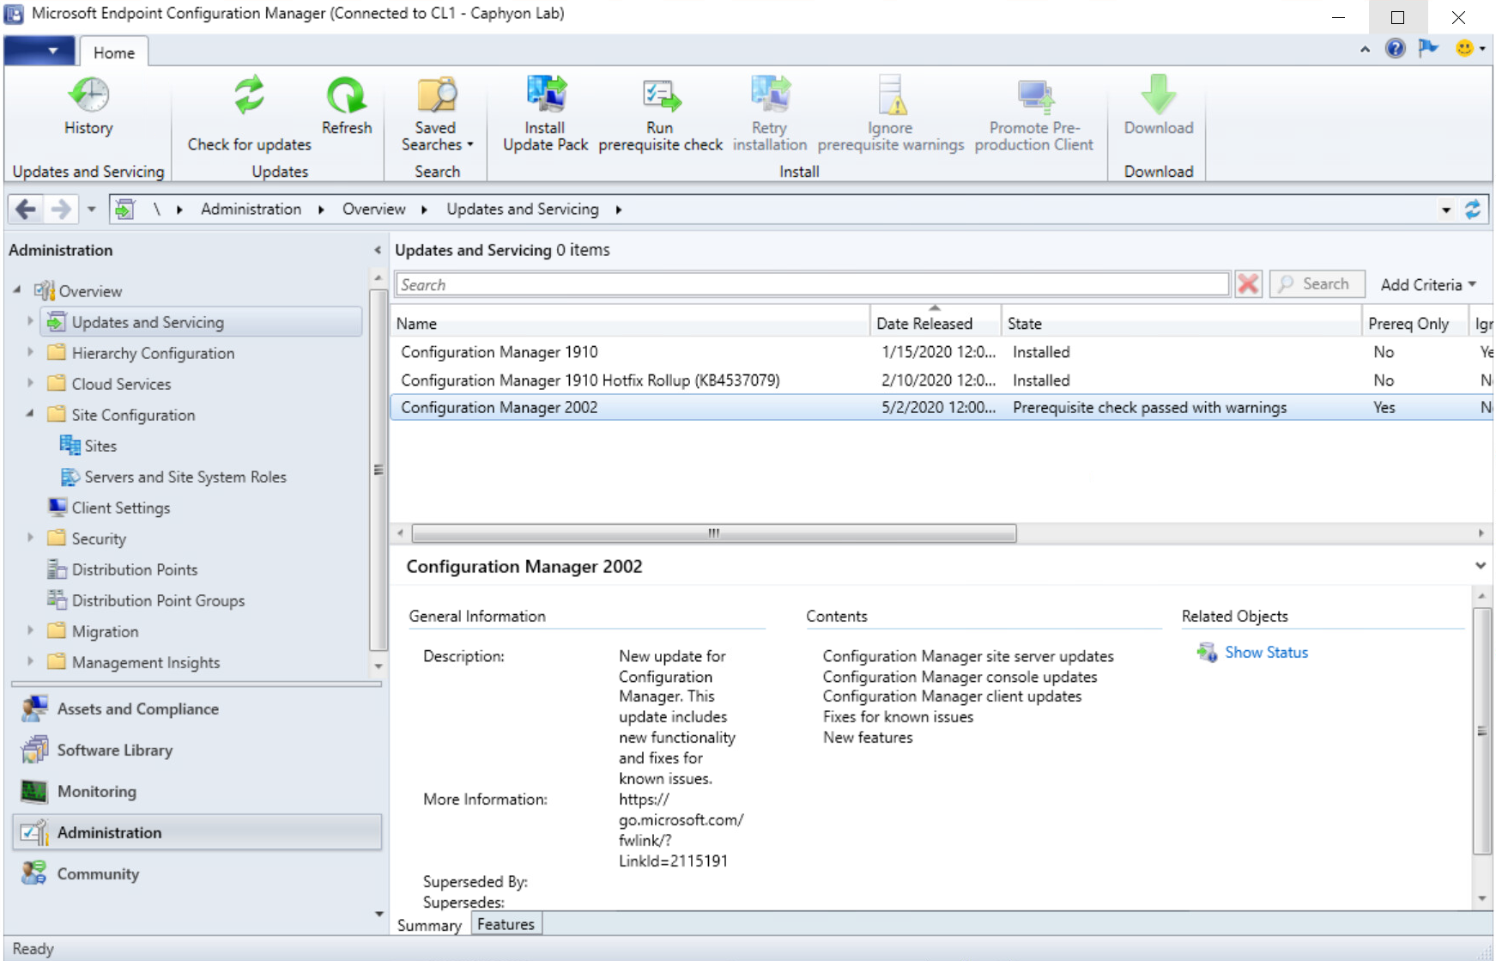
Task: Click Run prerequisite check icon
Action: tap(661, 96)
